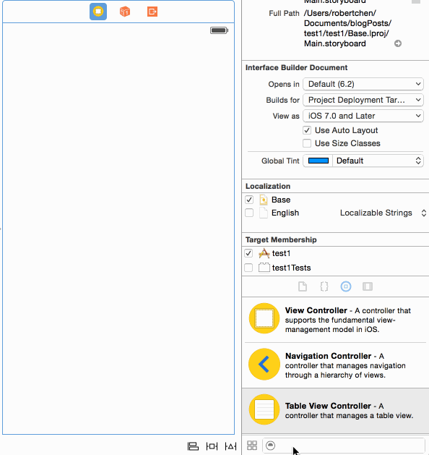Open the Media library tab
Image resolution: width=429 pixels, height=455 pixels.
[368, 286]
